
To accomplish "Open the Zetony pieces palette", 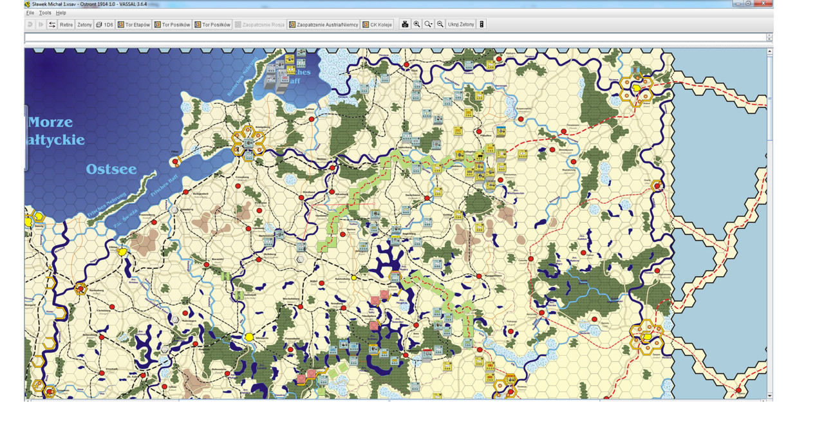I will [84, 24].
